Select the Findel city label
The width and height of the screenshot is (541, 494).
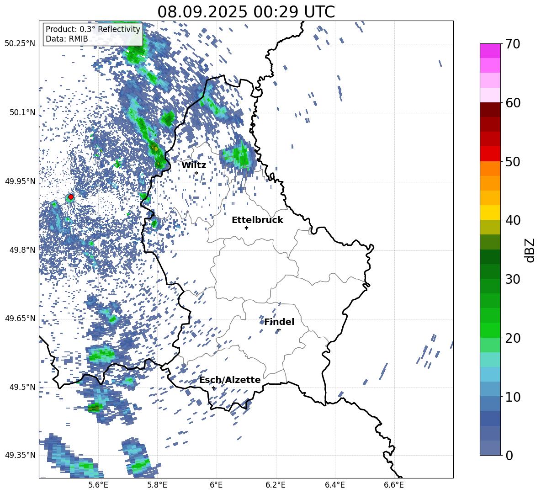pyautogui.click(x=279, y=322)
